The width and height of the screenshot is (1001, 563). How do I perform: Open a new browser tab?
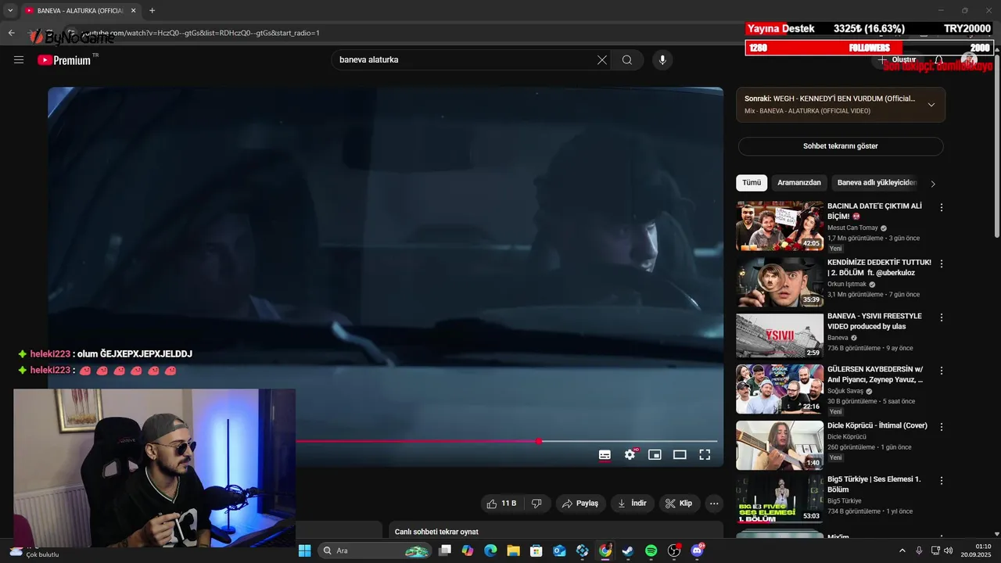[152, 10]
